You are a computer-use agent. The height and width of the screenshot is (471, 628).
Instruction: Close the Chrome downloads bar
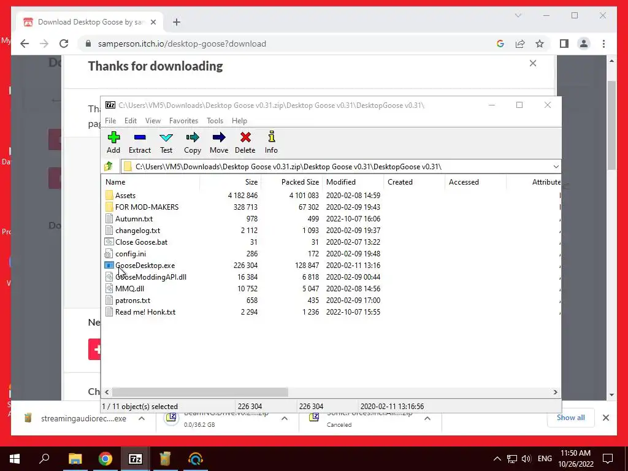[605, 418]
